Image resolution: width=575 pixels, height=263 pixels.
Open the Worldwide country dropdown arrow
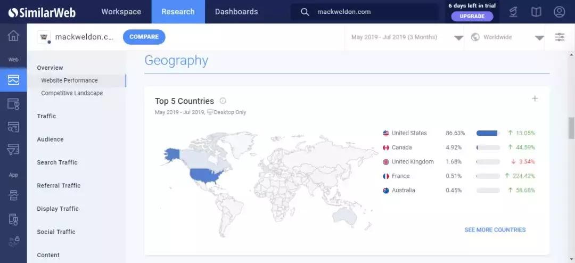tap(539, 38)
